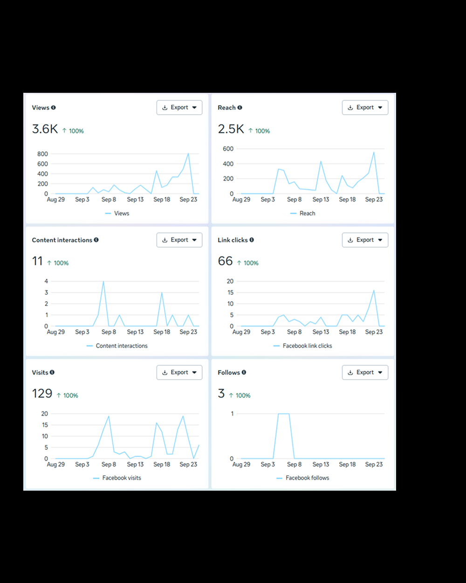
Task: Click the download icon in Content interactions Export
Action: (164, 240)
